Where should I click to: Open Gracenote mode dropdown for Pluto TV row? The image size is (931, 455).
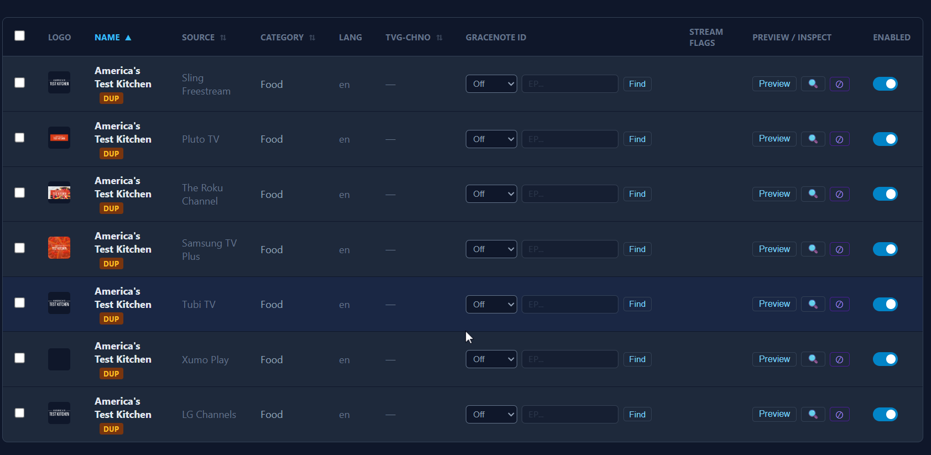(491, 139)
